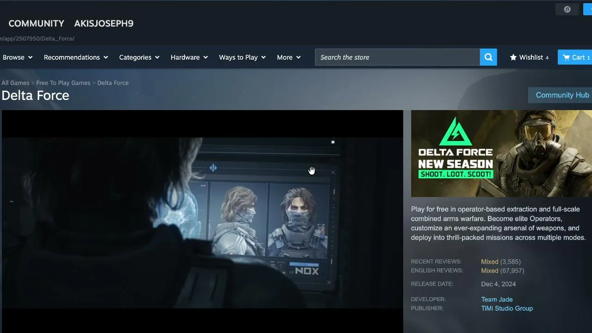The height and width of the screenshot is (333, 592).
Task: Open the Hardware dropdown menu
Action: click(x=189, y=57)
